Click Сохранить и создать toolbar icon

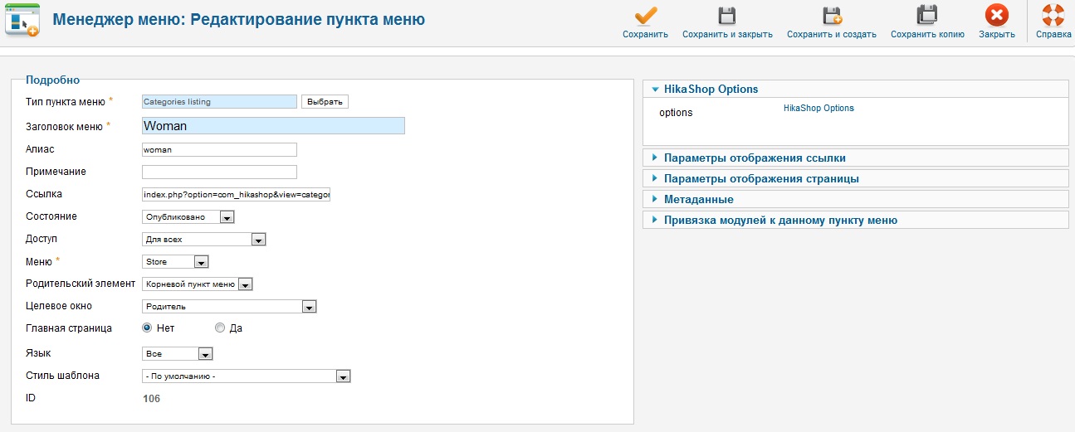click(x=831, y=17)
